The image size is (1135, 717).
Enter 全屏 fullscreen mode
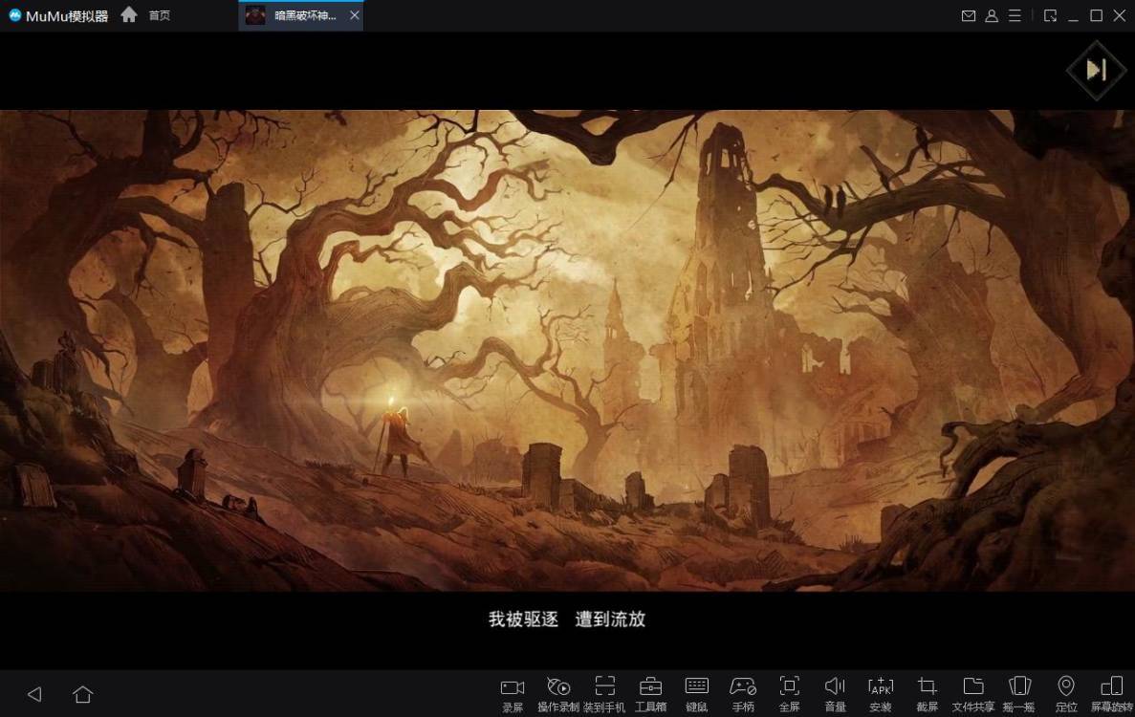789,695
